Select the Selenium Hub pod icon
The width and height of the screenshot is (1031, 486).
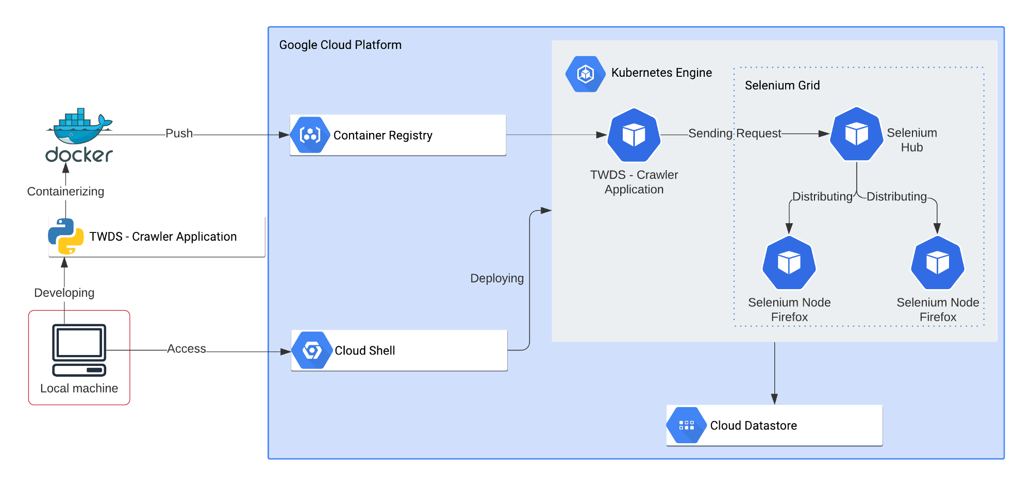pyautogui.click(x=857, y=134)
